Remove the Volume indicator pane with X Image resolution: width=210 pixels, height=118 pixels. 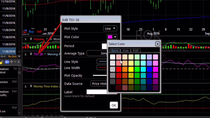tap(25, 39)
